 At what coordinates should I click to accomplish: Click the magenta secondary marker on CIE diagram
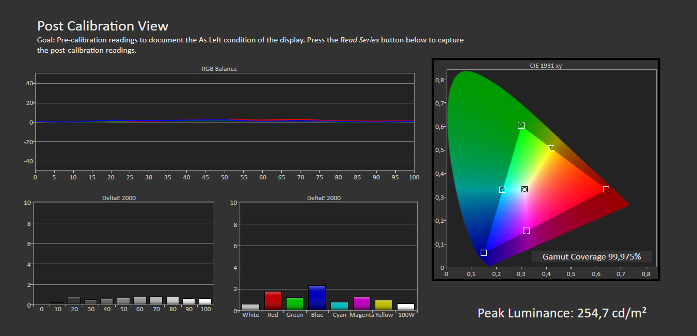526,231
